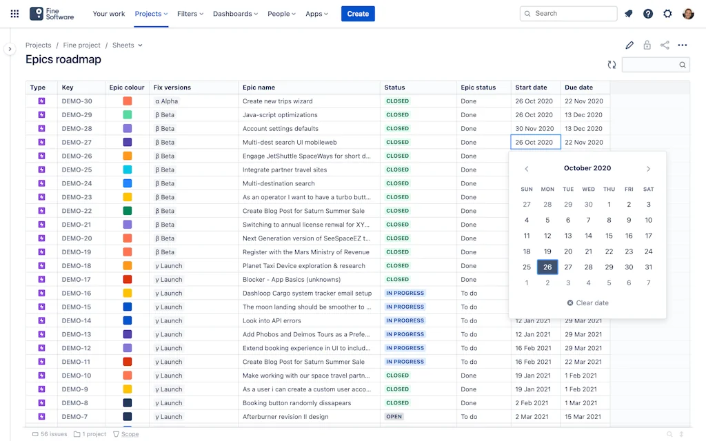Go to next month in calendar

tap(648, 169)
